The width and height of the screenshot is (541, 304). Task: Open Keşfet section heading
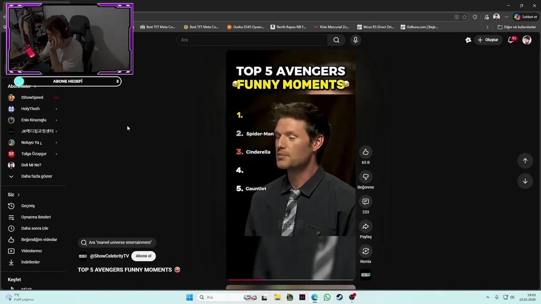click(x=14, y=280)
